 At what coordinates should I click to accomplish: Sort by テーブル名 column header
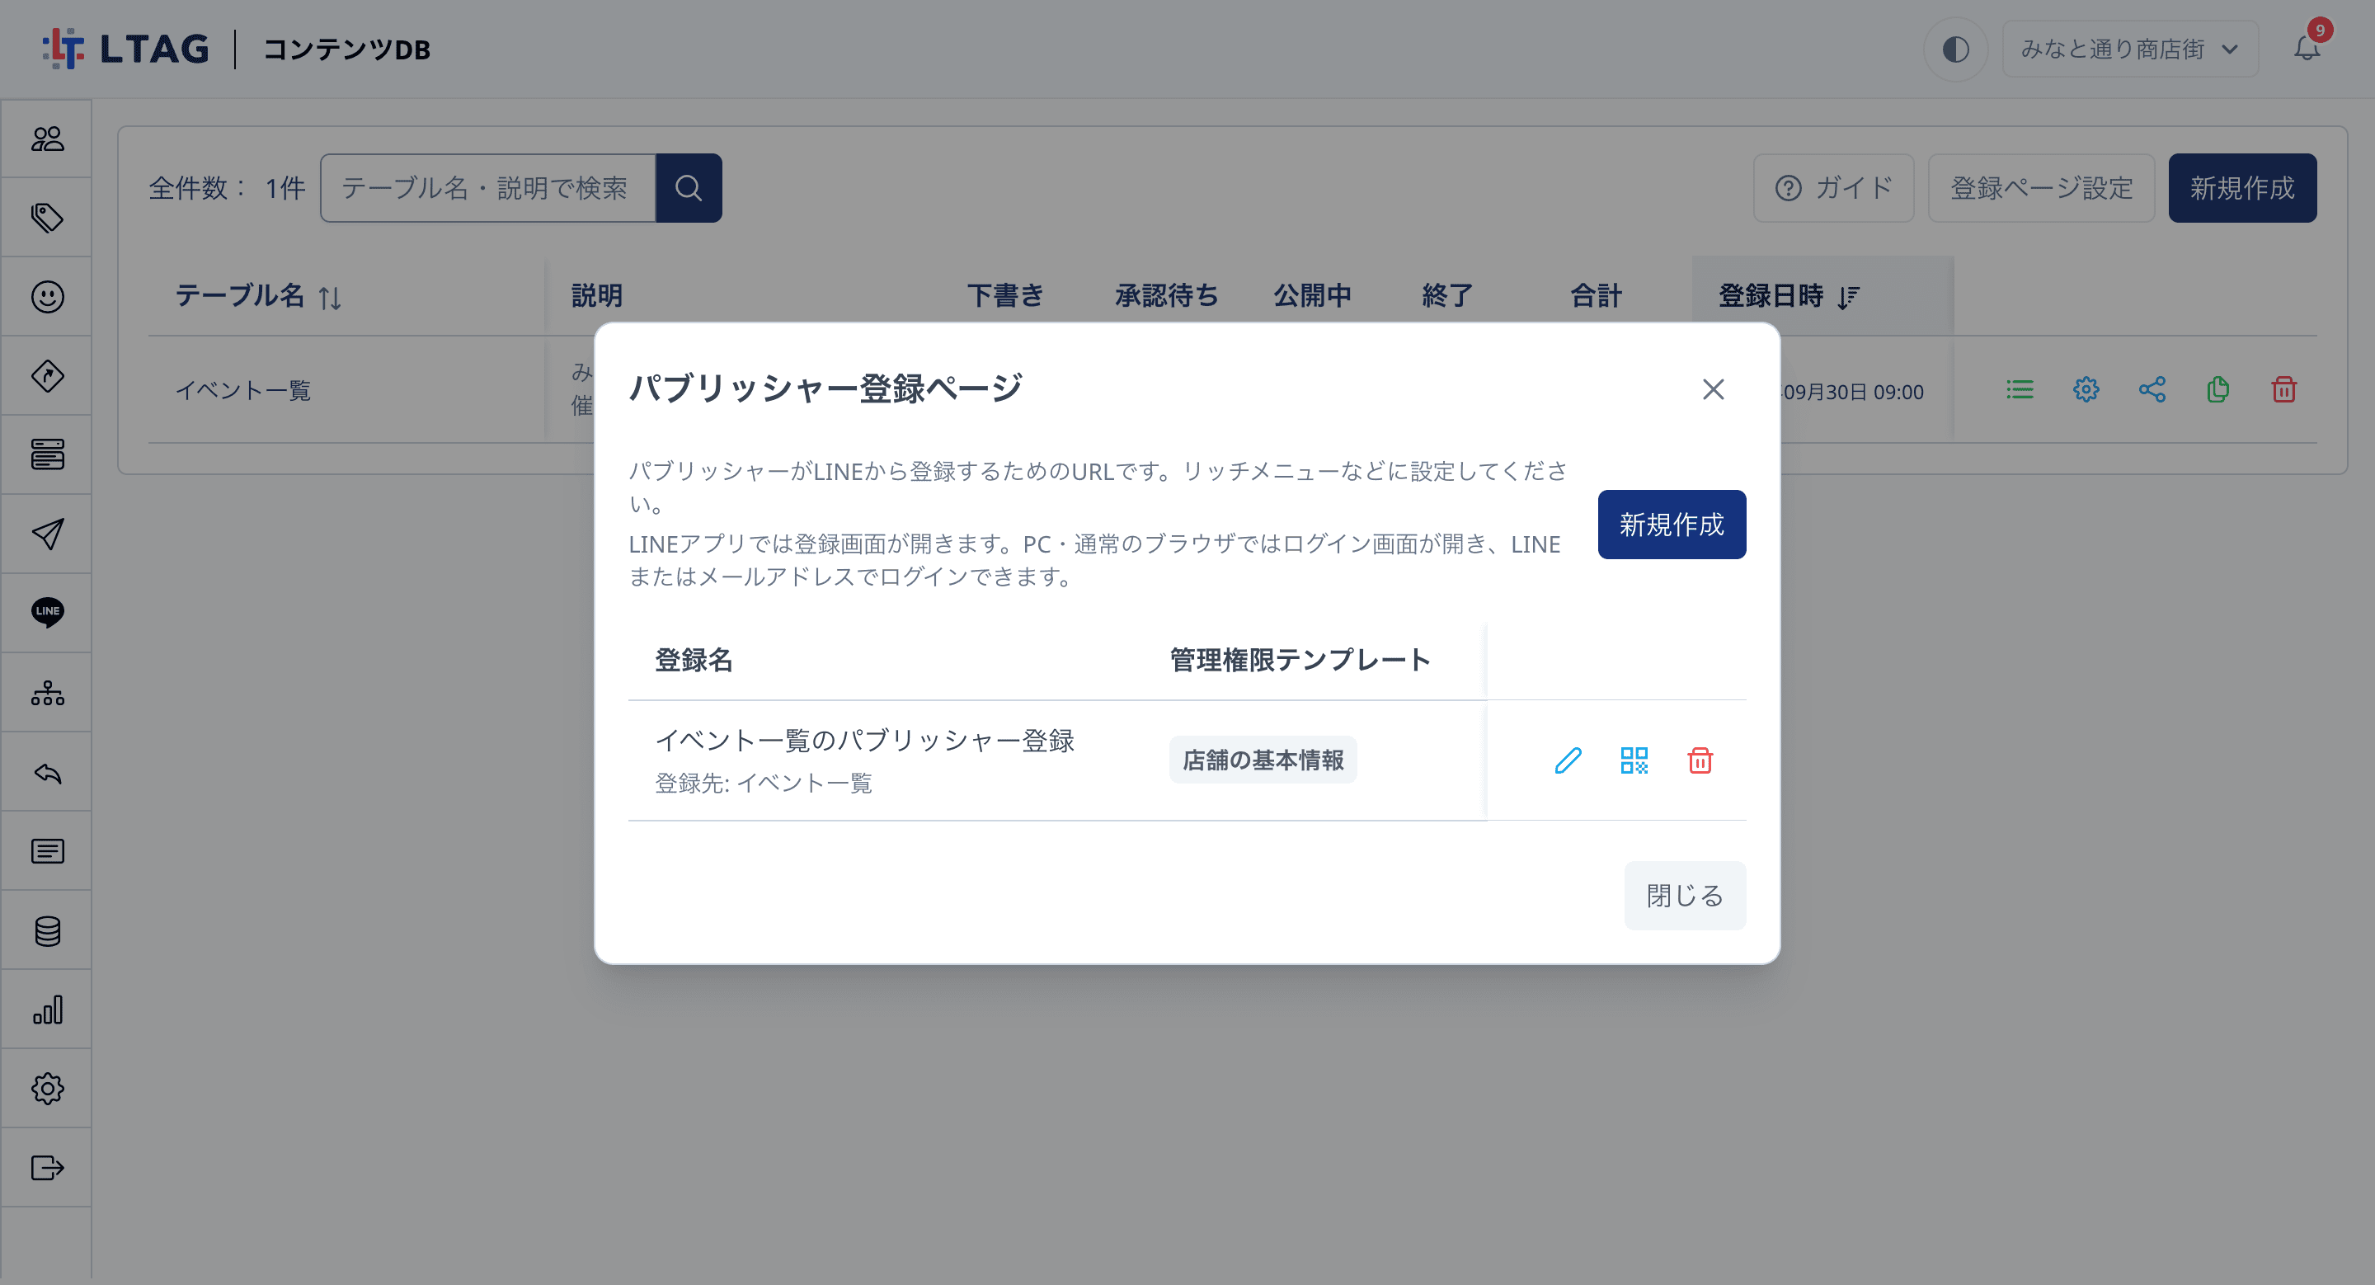point(258,296)
